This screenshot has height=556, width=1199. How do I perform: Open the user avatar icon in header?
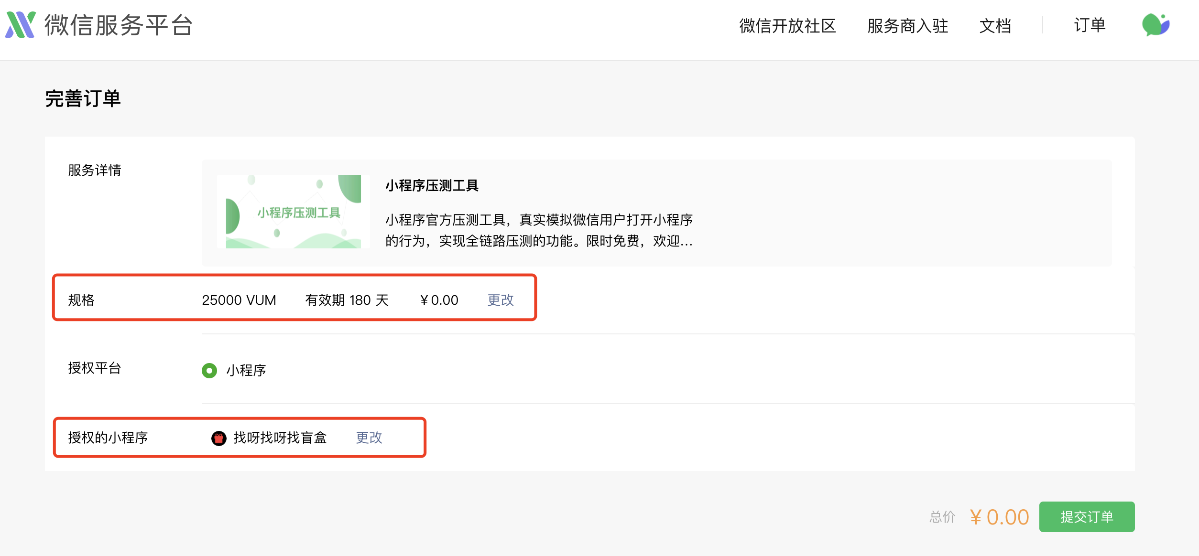pyautogui.click(x=1155, y=25)
